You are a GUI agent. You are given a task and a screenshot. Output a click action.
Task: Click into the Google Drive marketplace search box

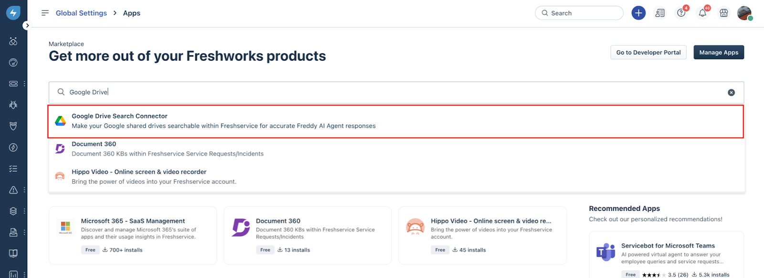click(x=396, y=92)
